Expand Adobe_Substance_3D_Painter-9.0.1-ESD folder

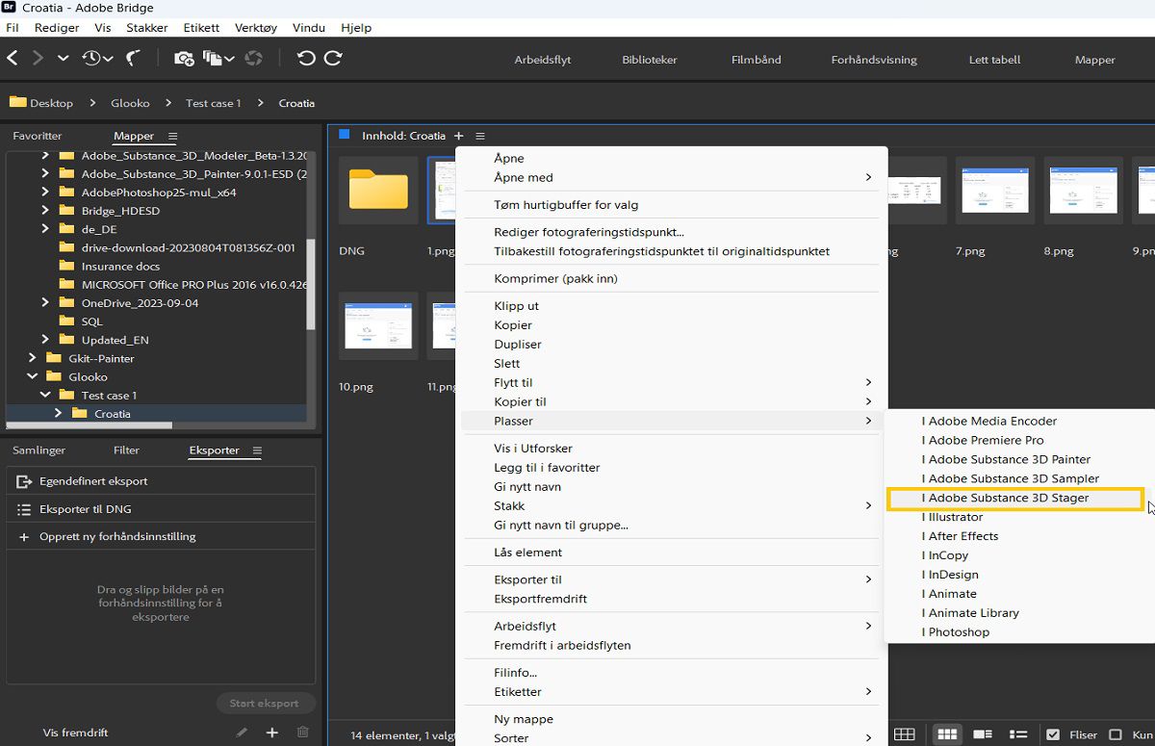coord(45,174)
